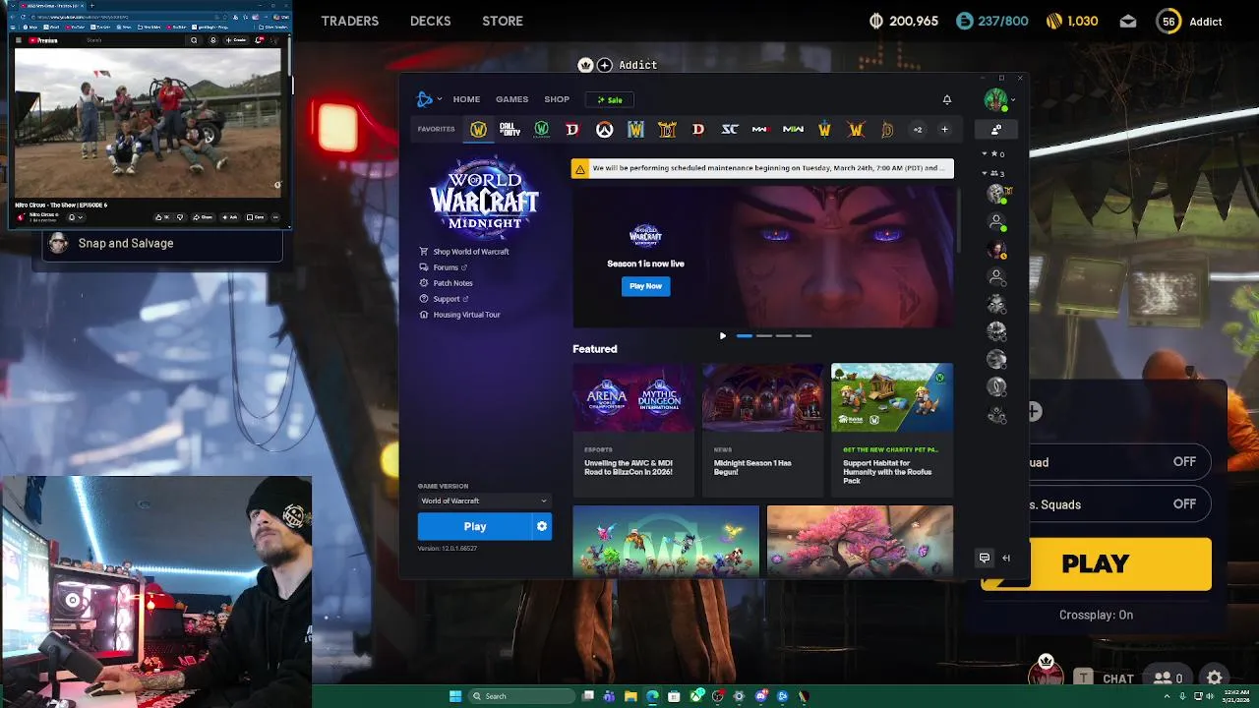The image size is (1259, 708).
Task: Click the add friend icon button
Action: [996, 129]
